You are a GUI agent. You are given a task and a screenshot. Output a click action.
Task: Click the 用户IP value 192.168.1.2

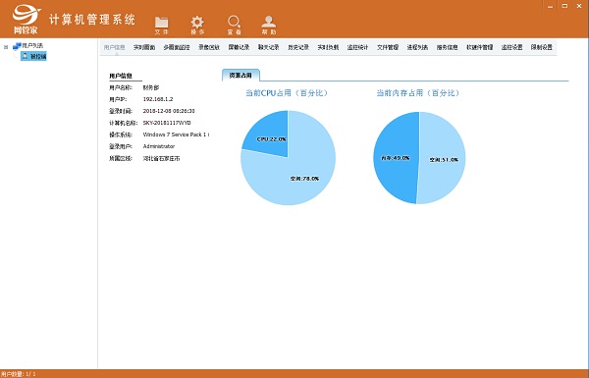[x=158, y=99]
